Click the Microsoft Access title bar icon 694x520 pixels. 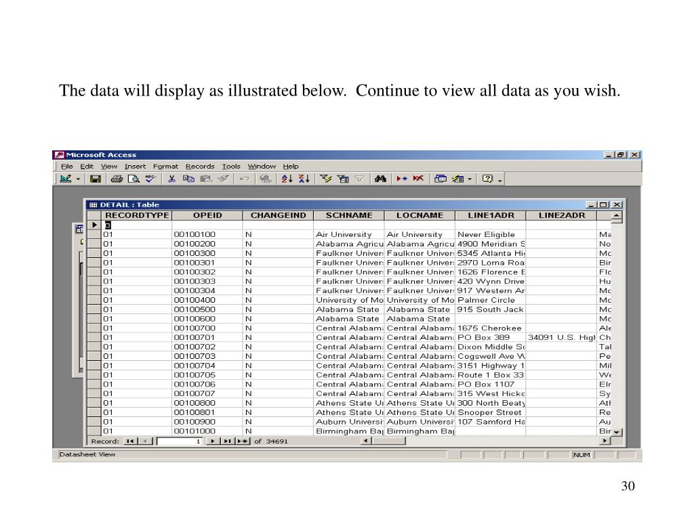click(60, 155)
